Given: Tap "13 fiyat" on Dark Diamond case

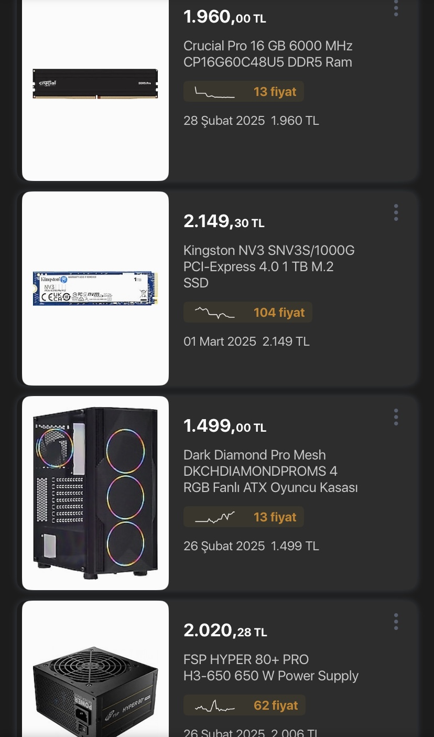Looking at the screenshot, I should [x=275, y=517].
